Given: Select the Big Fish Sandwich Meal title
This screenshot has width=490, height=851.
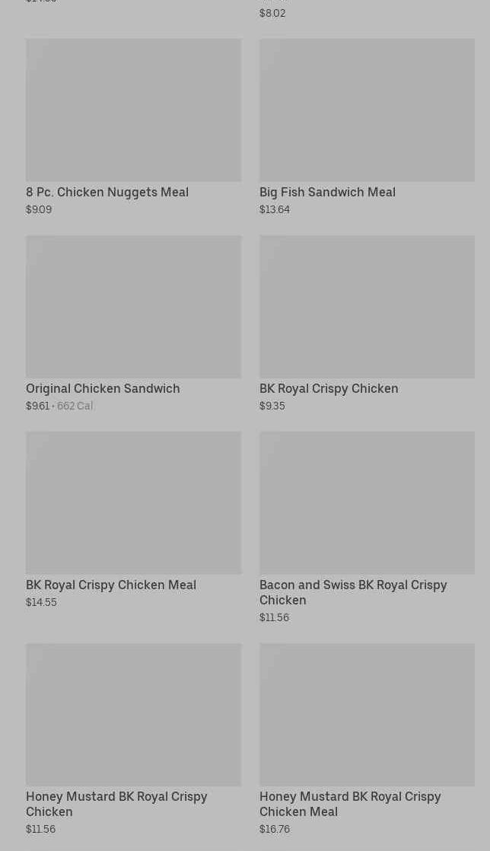Looking at the screenshot, I should point(327,192).
